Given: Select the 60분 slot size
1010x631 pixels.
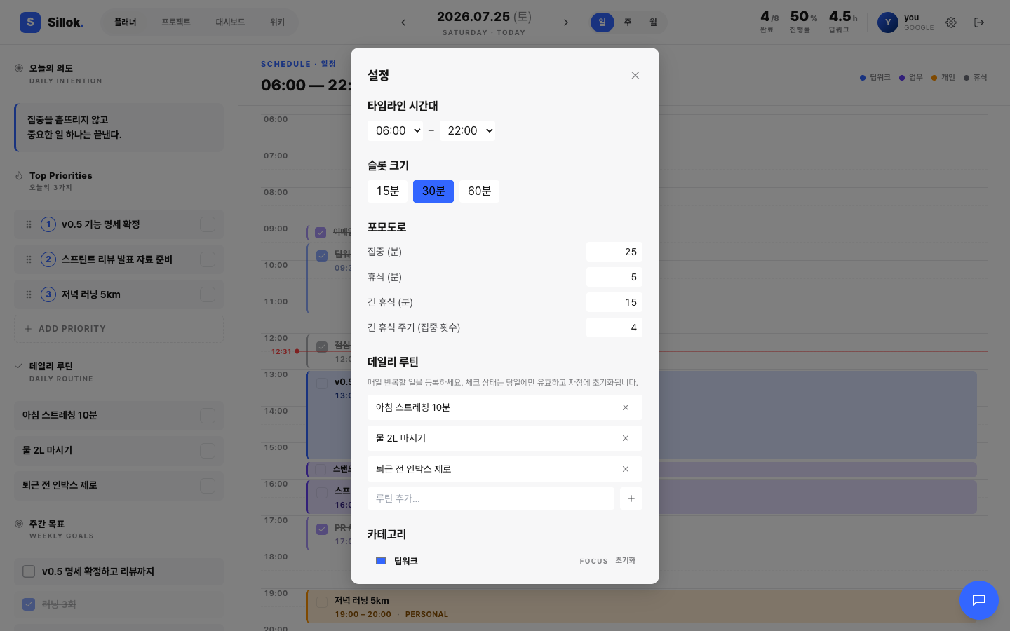Looking at the screenshot, I should tap(479, 191).
